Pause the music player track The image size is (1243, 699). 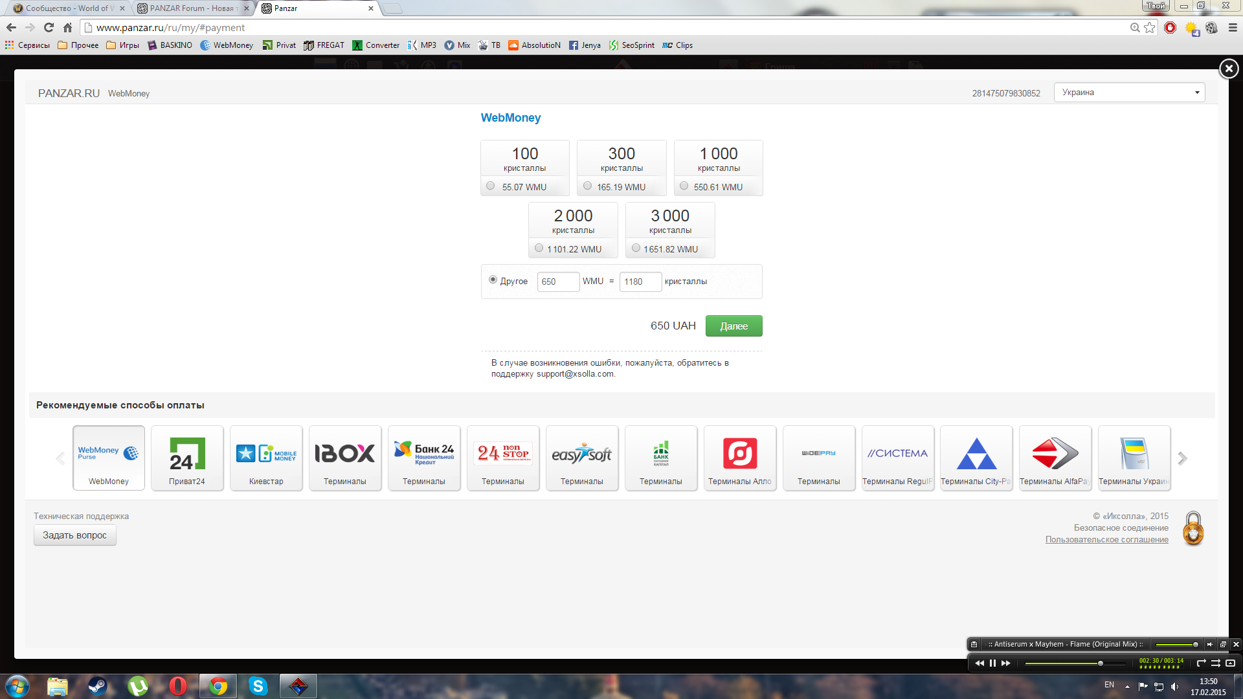coord(992,663)
